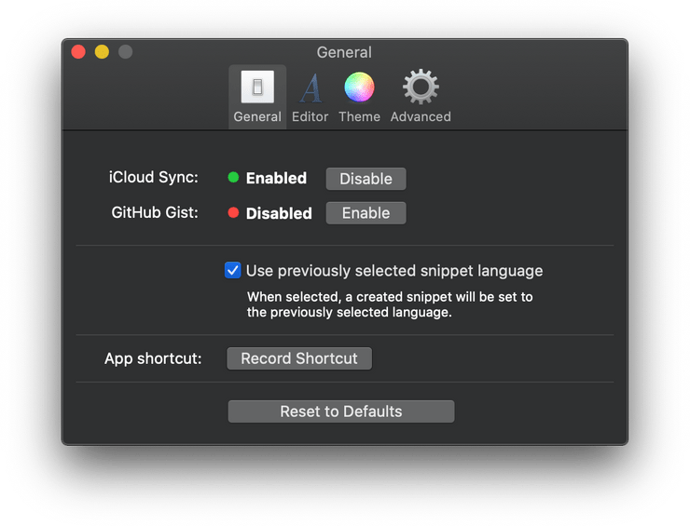Open the Advanced gear icon
This screenshot has height=526, width=690.
[421, 87]
